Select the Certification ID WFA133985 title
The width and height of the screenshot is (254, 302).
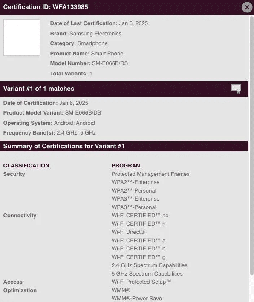46,7
